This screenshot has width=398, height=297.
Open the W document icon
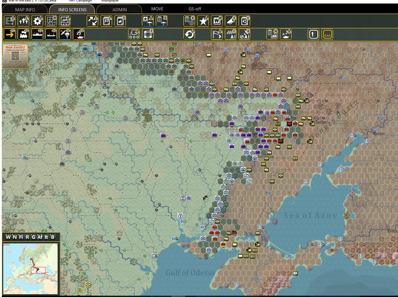[217, 21]
